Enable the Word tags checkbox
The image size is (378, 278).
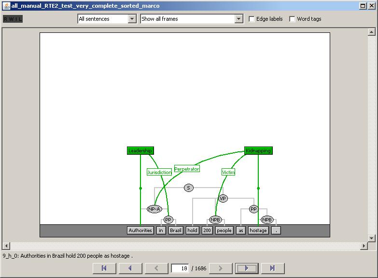pos(292,19)
